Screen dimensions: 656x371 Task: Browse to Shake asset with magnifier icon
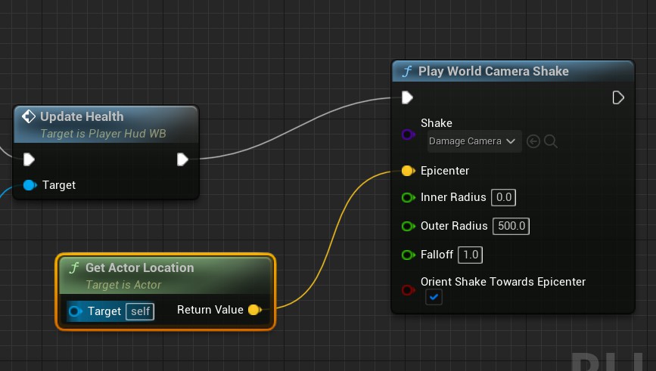[551, 141]
